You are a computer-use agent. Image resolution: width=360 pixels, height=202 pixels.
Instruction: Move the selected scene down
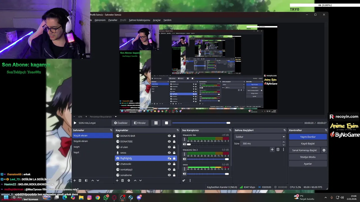point(98,180)
